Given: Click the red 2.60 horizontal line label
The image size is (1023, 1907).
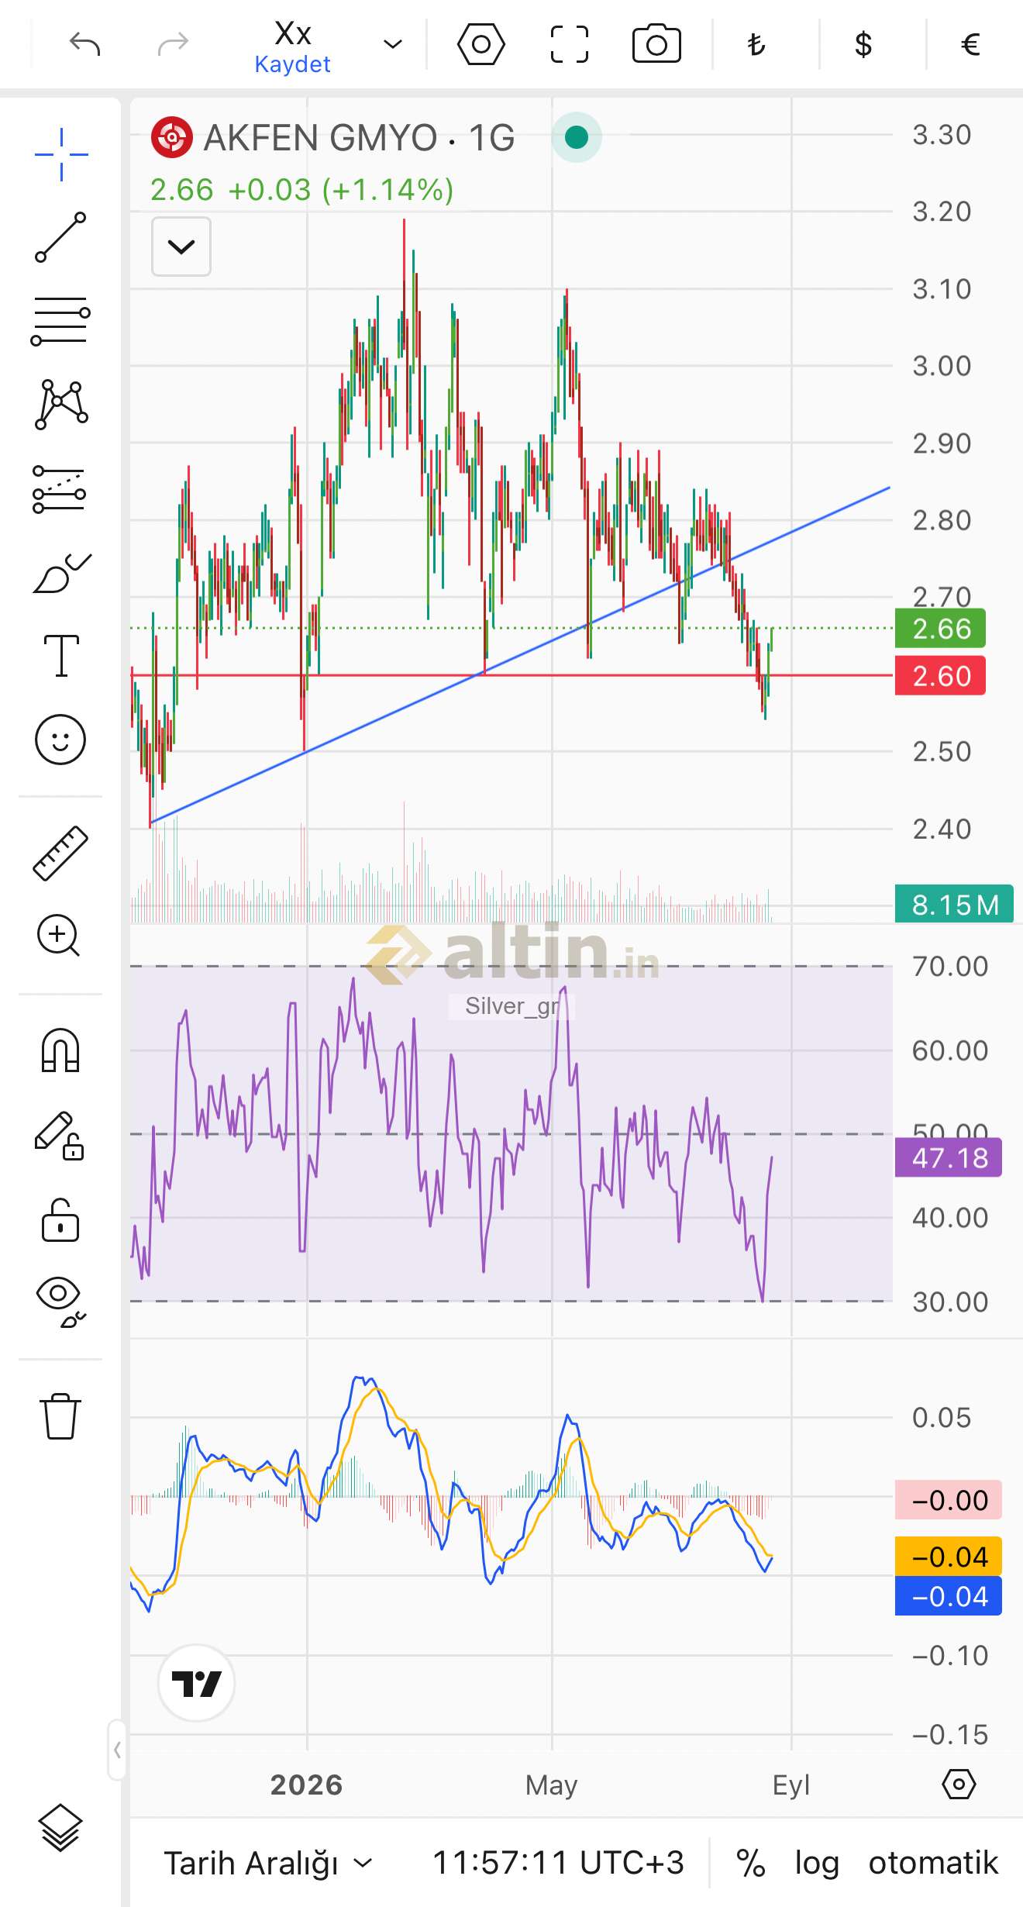Looking at the screenshot, I should pyautogui.click(x=940, y=676).
